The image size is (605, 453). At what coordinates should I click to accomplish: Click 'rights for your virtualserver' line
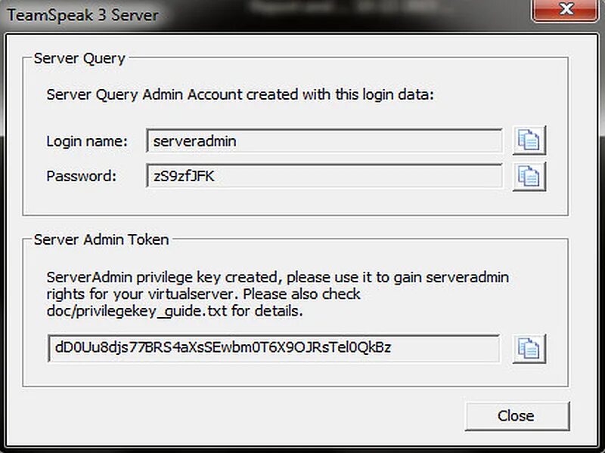[203, 294]
